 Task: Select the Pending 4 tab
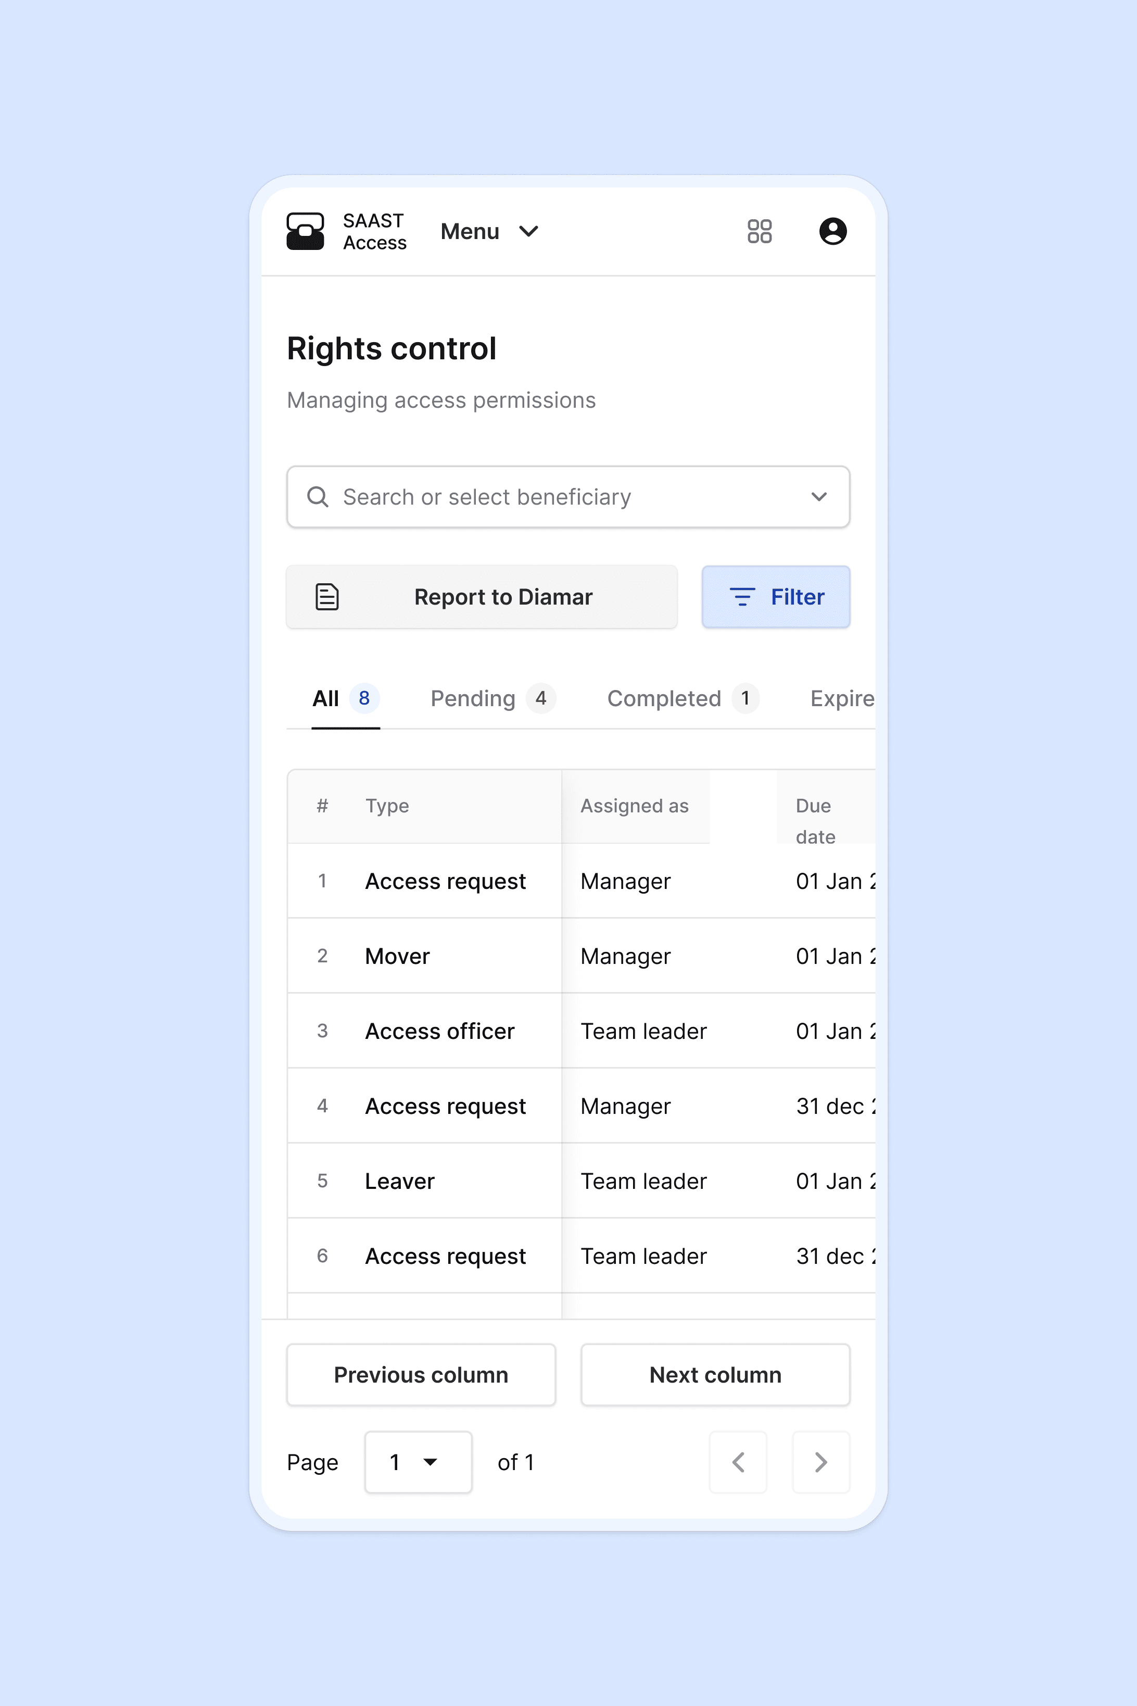pyautogui.click(x=491, y=698)
